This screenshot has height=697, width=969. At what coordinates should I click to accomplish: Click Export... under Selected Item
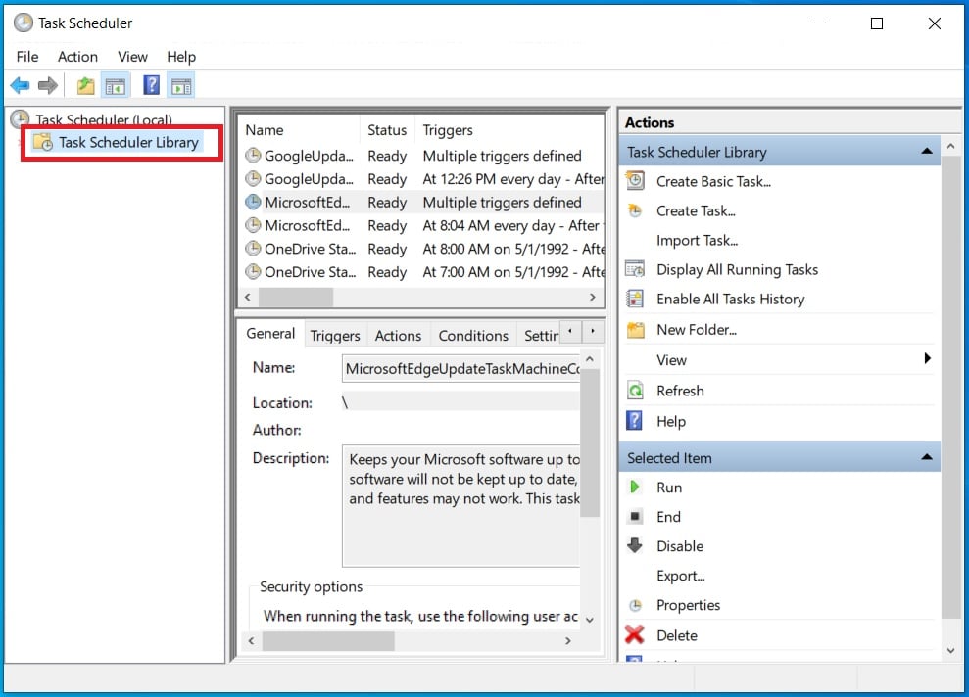680,576
